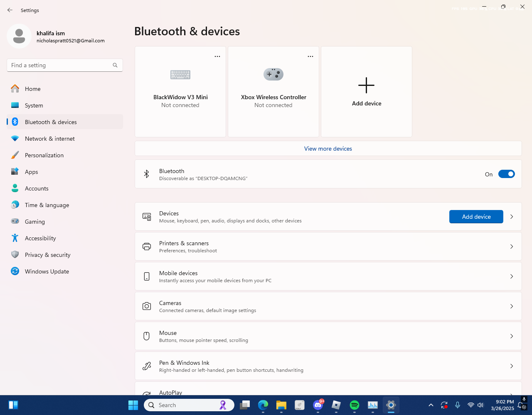Screen dimensions: 532x415
Task: Open File Explorer from the taskbar
Action: (x=281, y=405)
